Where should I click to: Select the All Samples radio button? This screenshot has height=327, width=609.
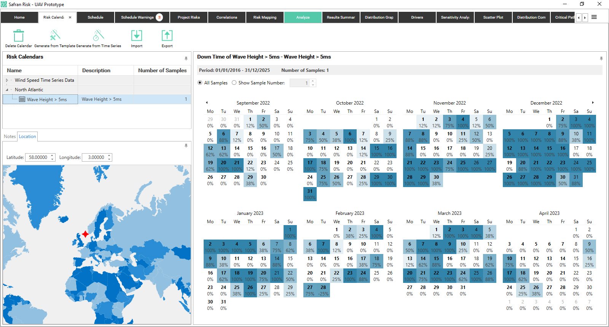coord(200,83)
